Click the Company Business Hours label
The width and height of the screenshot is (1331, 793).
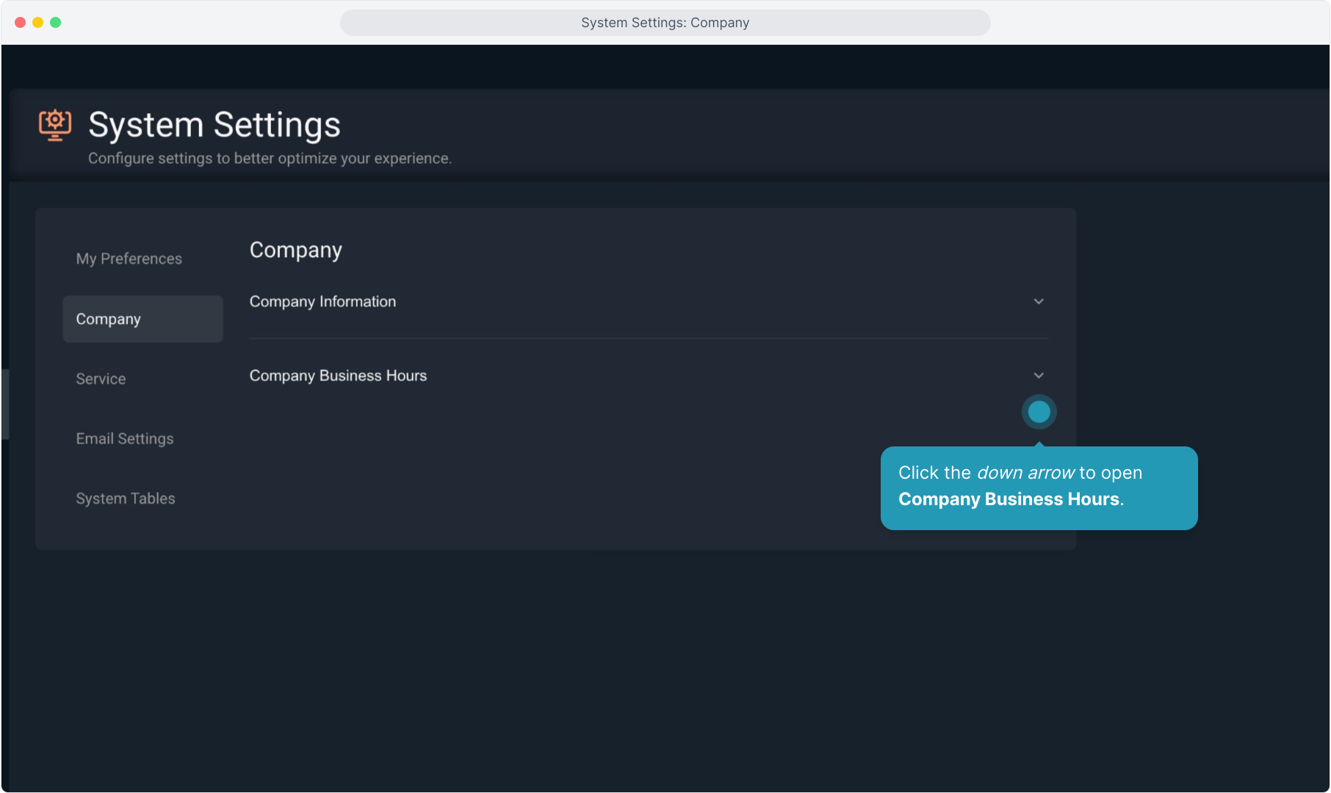[x=338, y=376]
